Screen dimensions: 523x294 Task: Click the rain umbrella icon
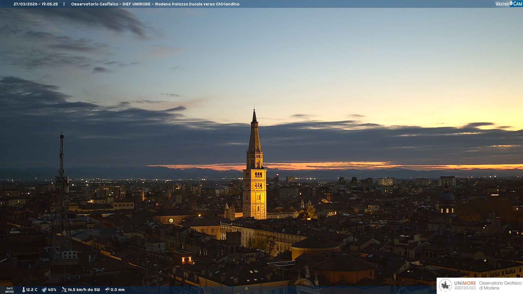[x=107, y=290]
